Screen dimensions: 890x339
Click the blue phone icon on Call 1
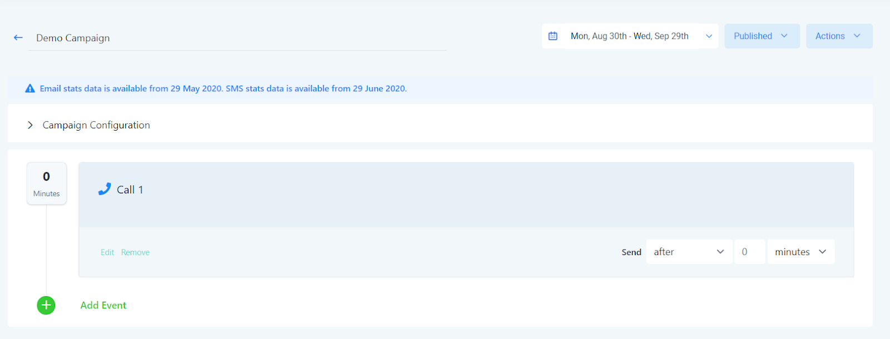(x=105, y=189)
